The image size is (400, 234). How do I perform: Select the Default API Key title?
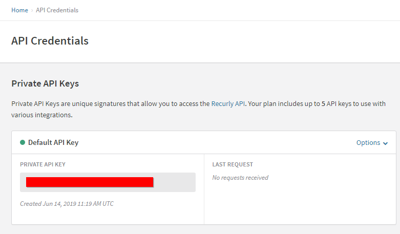(53, 142)
